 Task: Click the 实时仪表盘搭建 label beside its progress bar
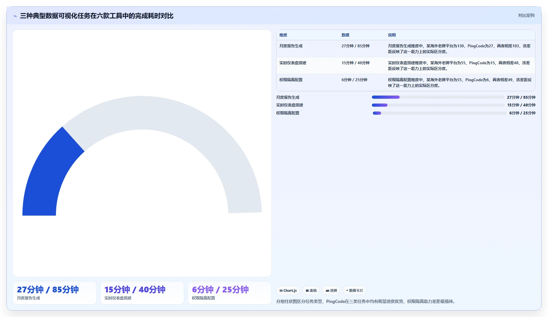[x=290, y=105]
